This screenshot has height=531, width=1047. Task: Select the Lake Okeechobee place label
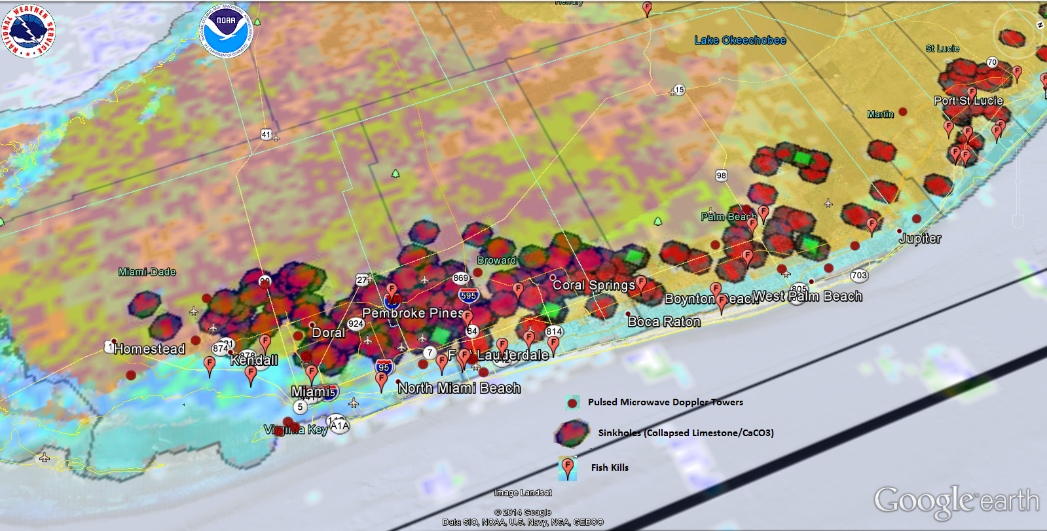[740, 41]
